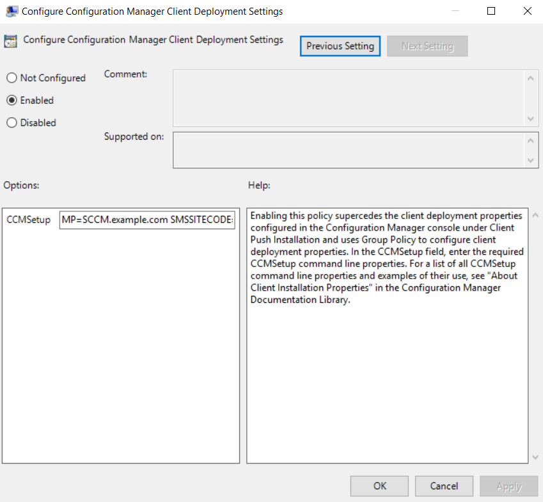This screenshot has height=502, width=543.
Task: Confirm the settings with OK
Action: tap(379, 486)
